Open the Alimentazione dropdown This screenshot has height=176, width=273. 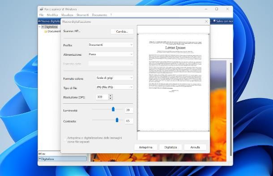click(111, 54)
